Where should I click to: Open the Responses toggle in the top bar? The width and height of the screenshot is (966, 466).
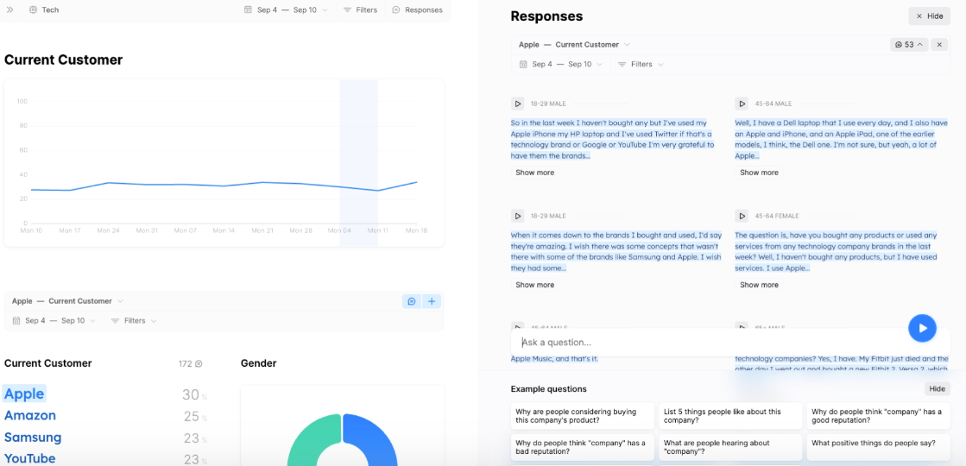click(417, 10)
